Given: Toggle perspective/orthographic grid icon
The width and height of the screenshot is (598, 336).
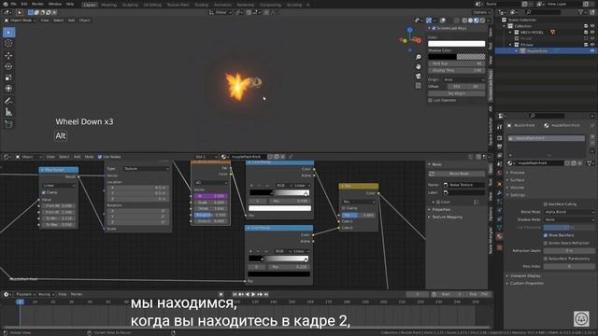Looking at the screenshot, I should pos(419,86).
